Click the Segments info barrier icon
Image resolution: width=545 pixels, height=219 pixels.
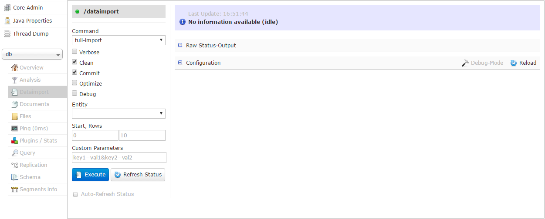(x=15, y=189)
